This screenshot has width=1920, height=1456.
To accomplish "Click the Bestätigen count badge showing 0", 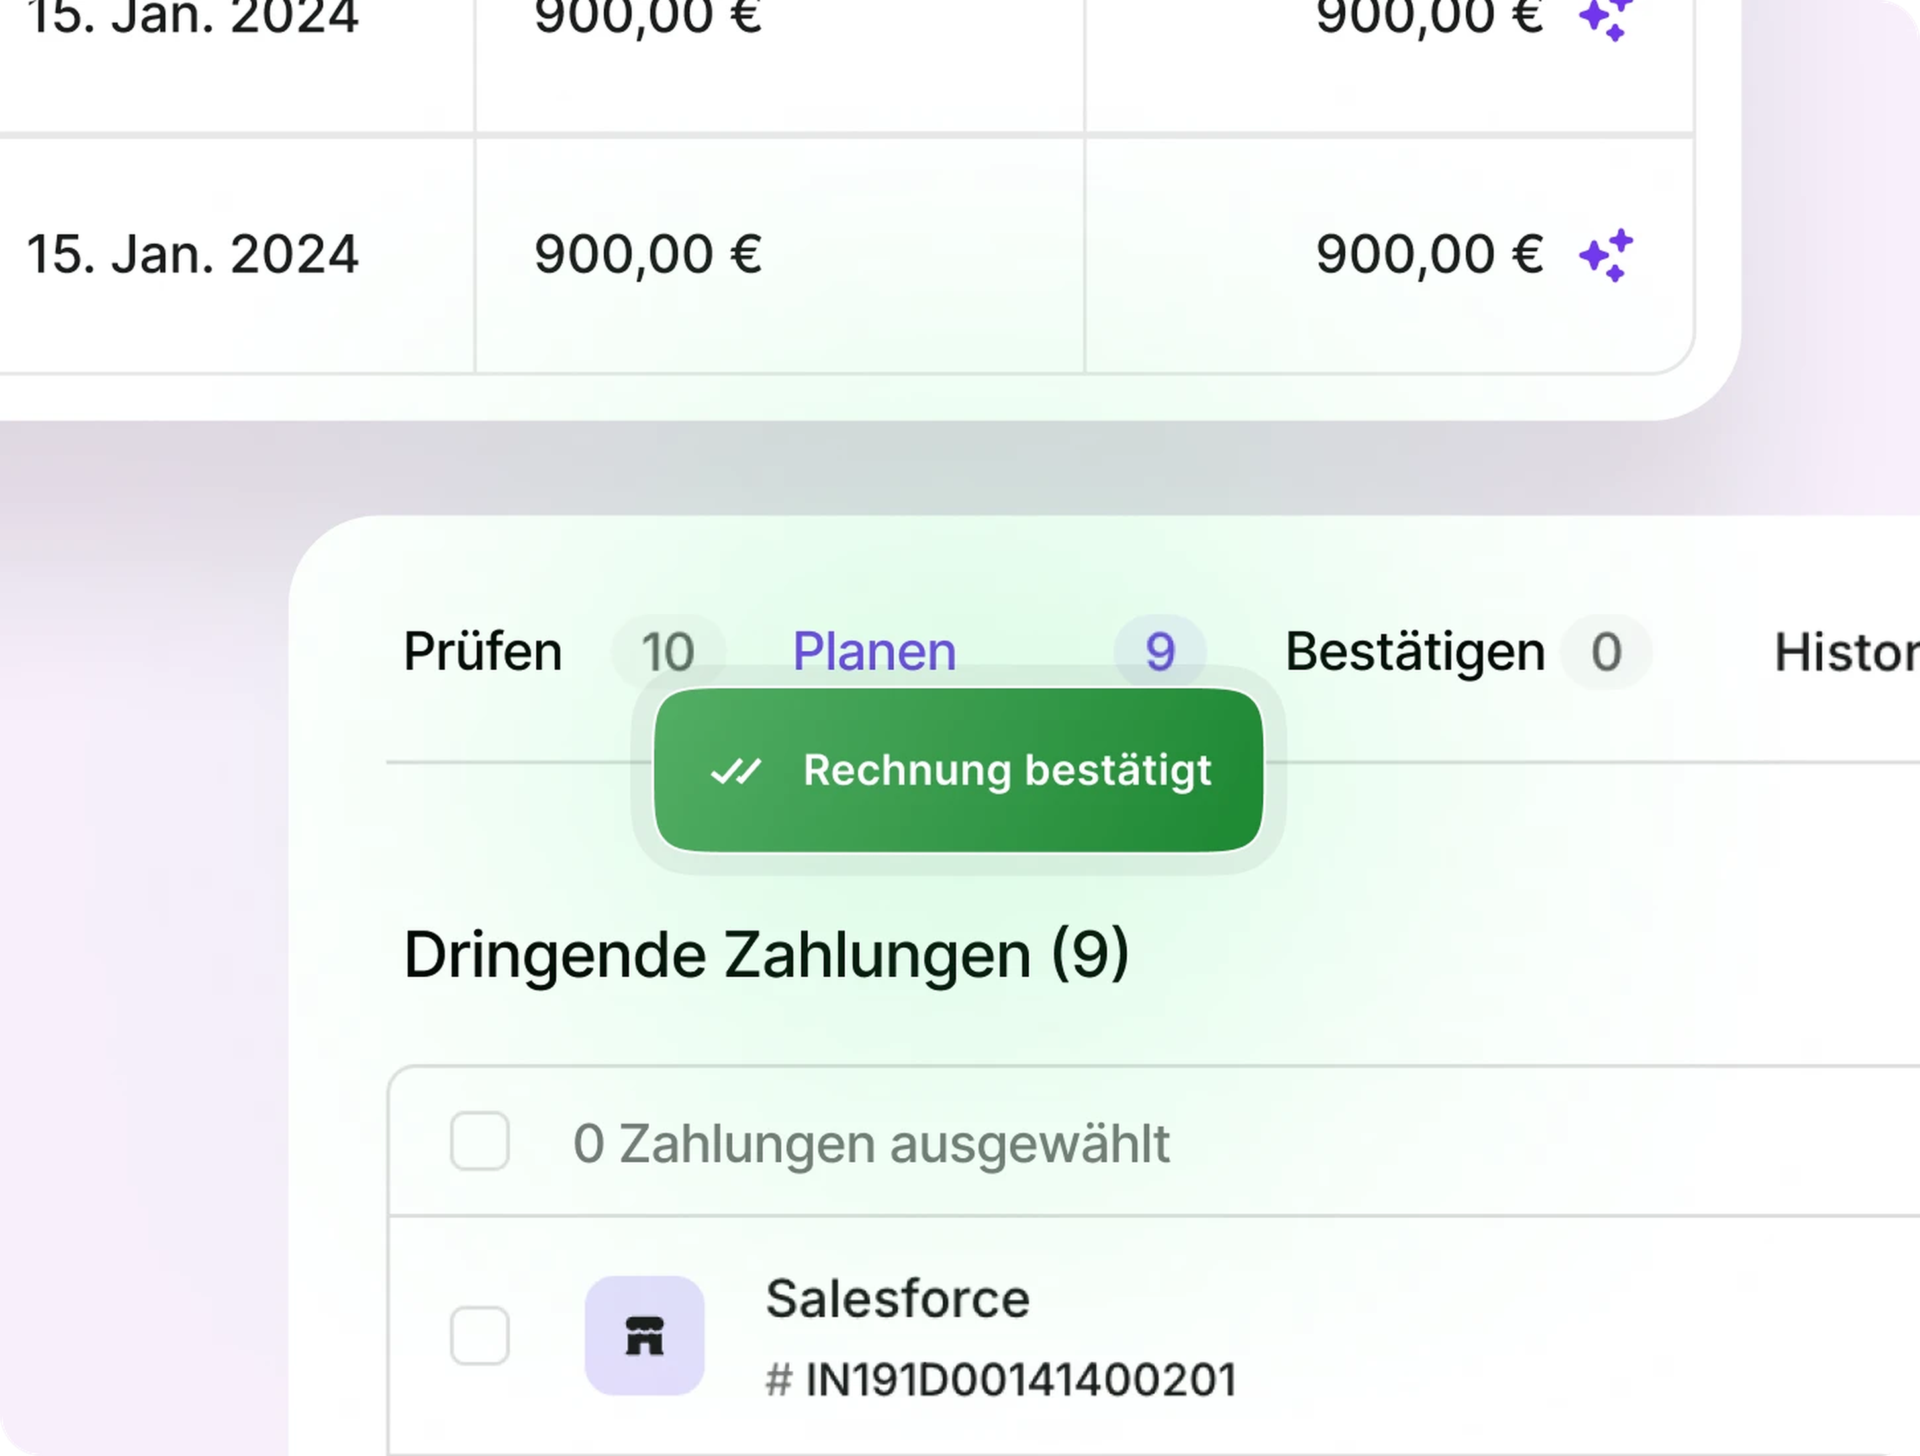I will [x=1606, y=651].
